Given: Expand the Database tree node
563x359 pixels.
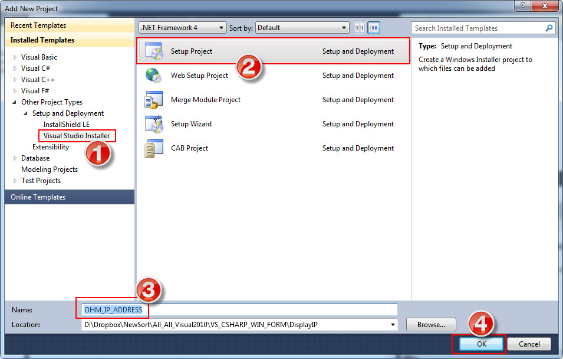Looking at the screenshot, I should [15, 158].
